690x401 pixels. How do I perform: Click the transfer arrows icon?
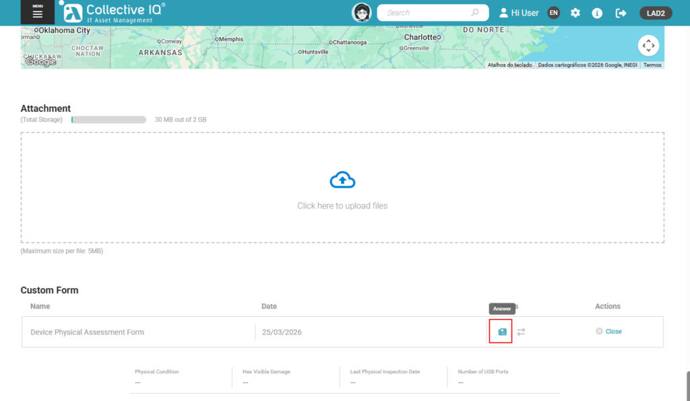click(x=521, y=332)
